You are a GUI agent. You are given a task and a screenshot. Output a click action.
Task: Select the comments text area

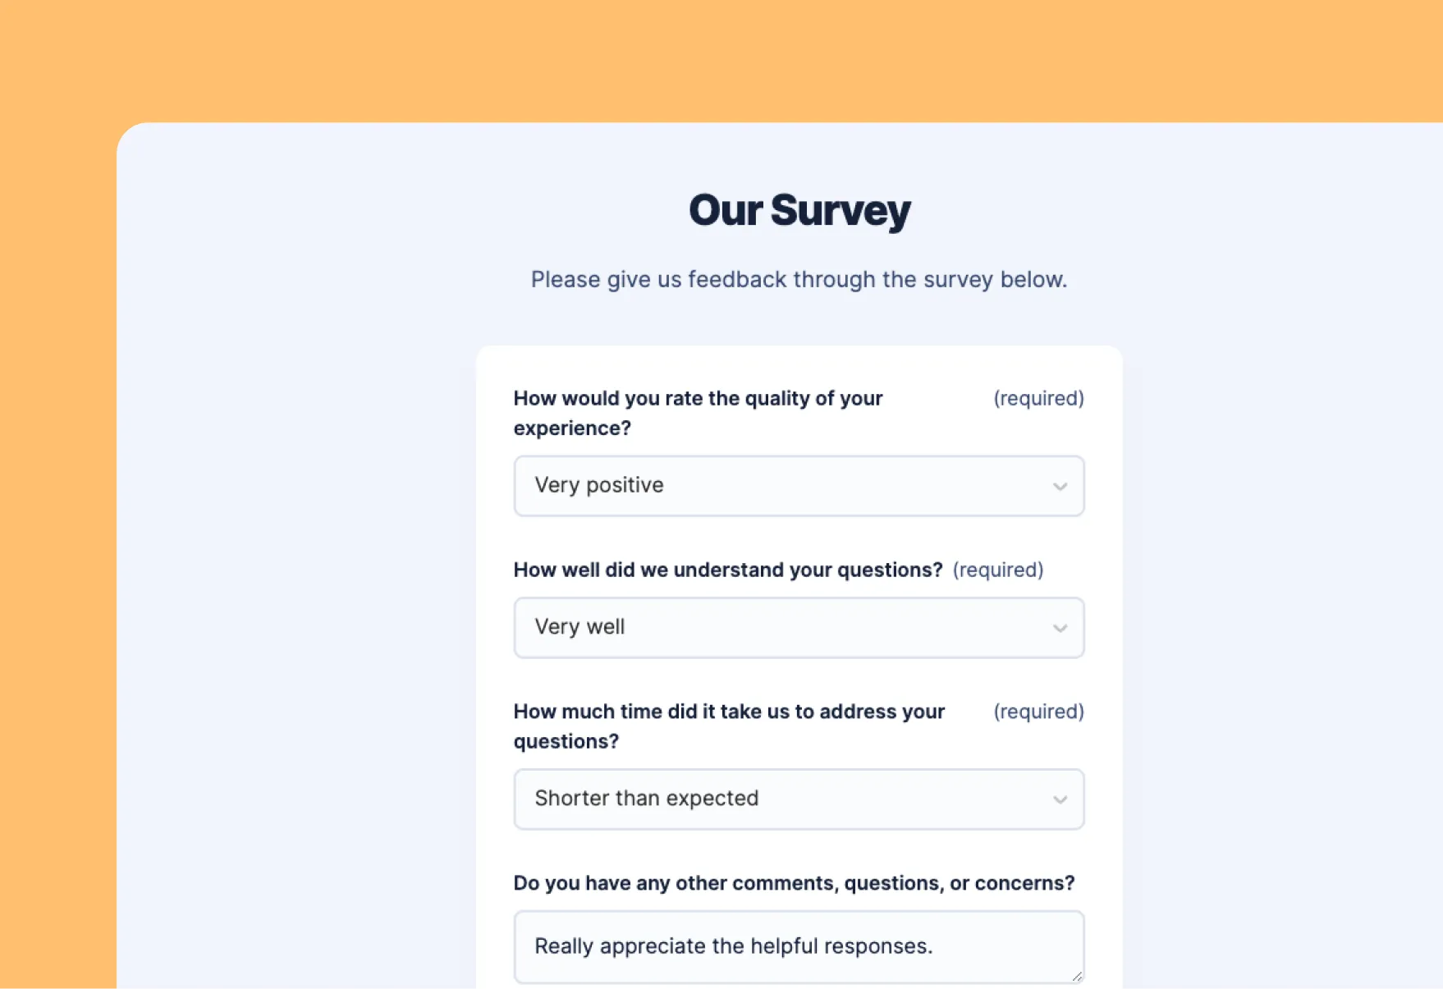[x=799, y=946]
